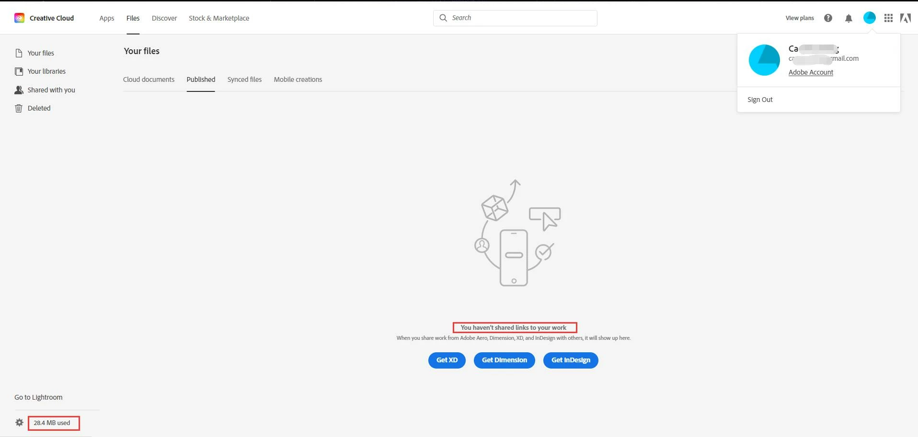Open the Files menu item
Screen dimensions: 918x437
coord(133,18)
